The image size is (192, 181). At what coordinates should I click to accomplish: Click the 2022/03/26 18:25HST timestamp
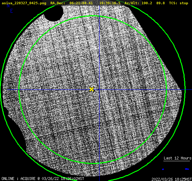(x=172, y=179)
